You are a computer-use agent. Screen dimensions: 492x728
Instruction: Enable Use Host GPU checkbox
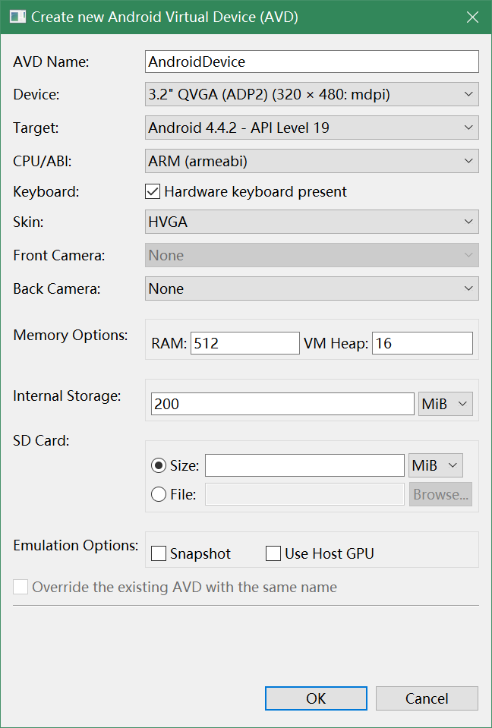pyautogui.click(x=273, y=553)
